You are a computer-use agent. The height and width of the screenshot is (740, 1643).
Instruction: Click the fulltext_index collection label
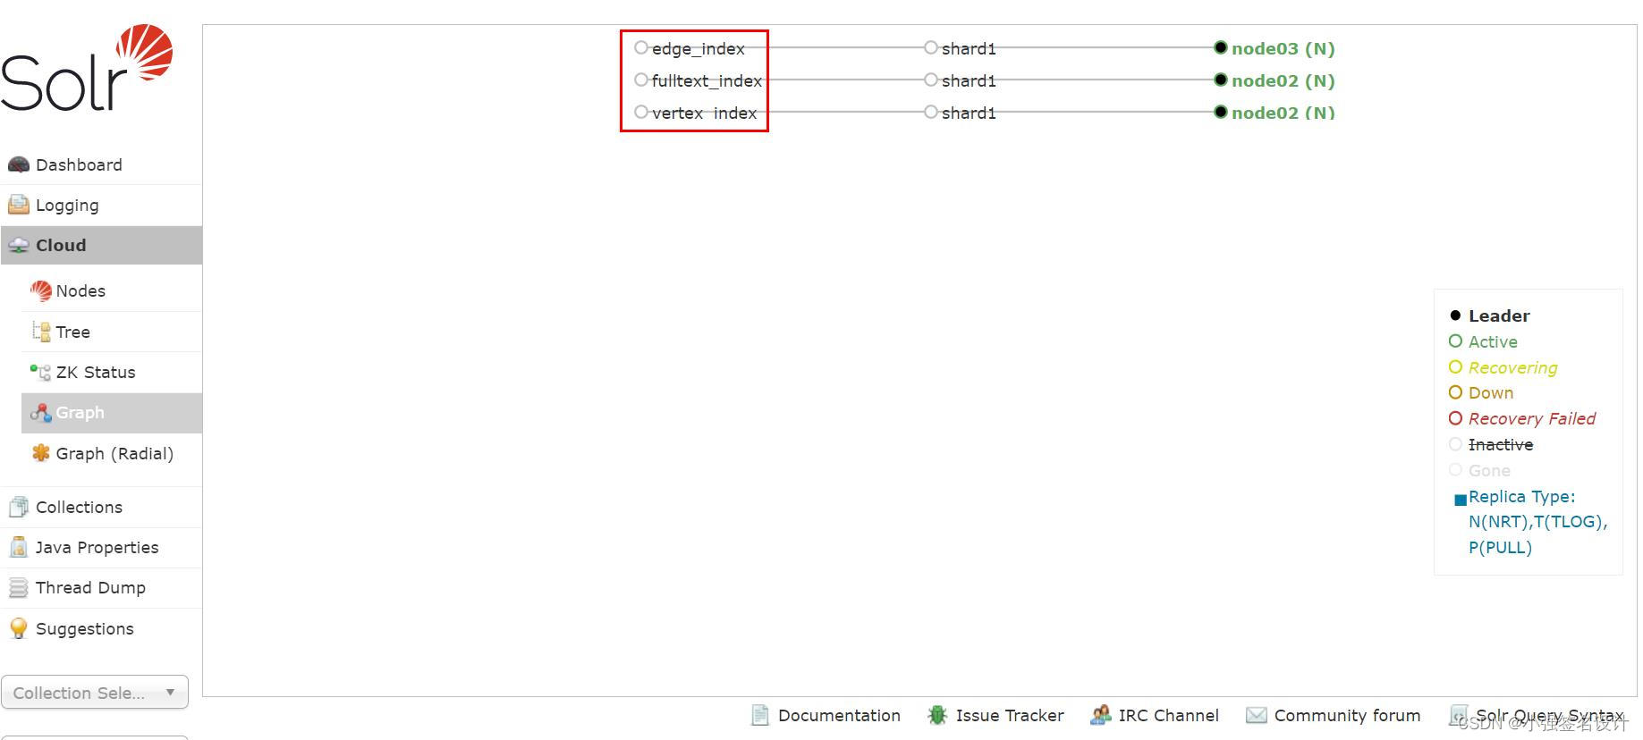click(707, 80)
